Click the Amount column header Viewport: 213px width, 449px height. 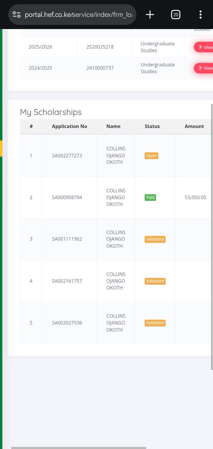pos(194,126)
